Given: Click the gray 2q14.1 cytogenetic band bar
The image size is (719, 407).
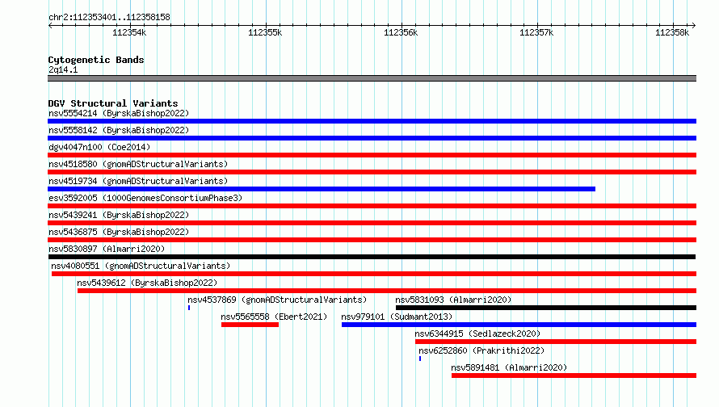Looking at the screenshot, I should pos(372,78).
